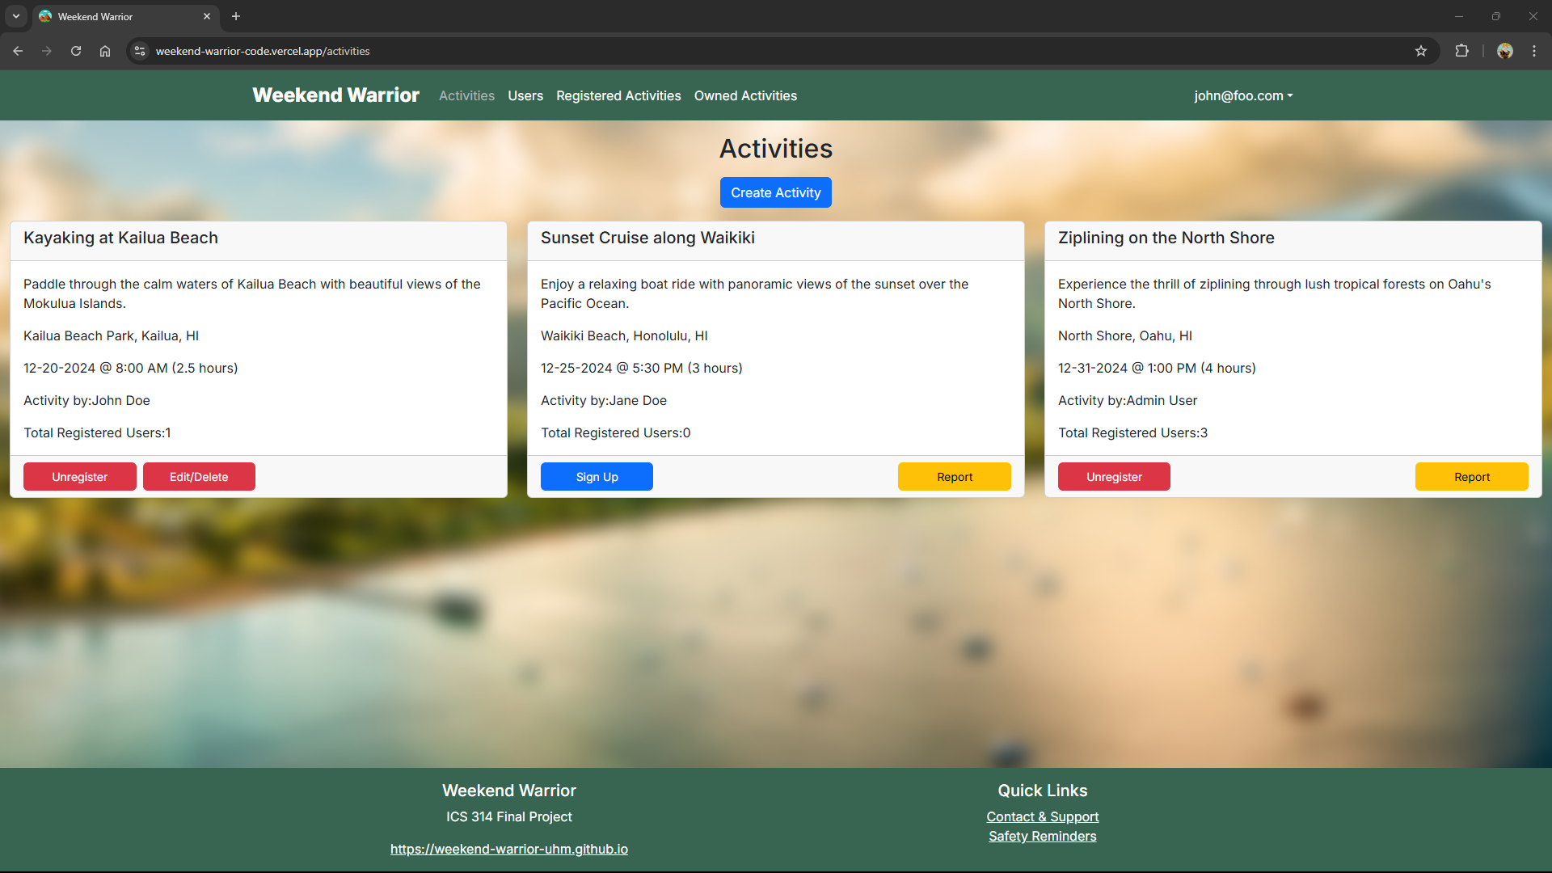Click the browser profile avatar

[1505, 51]
